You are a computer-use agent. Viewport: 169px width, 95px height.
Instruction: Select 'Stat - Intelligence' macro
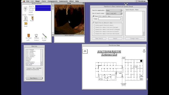(x=31, y=51)
